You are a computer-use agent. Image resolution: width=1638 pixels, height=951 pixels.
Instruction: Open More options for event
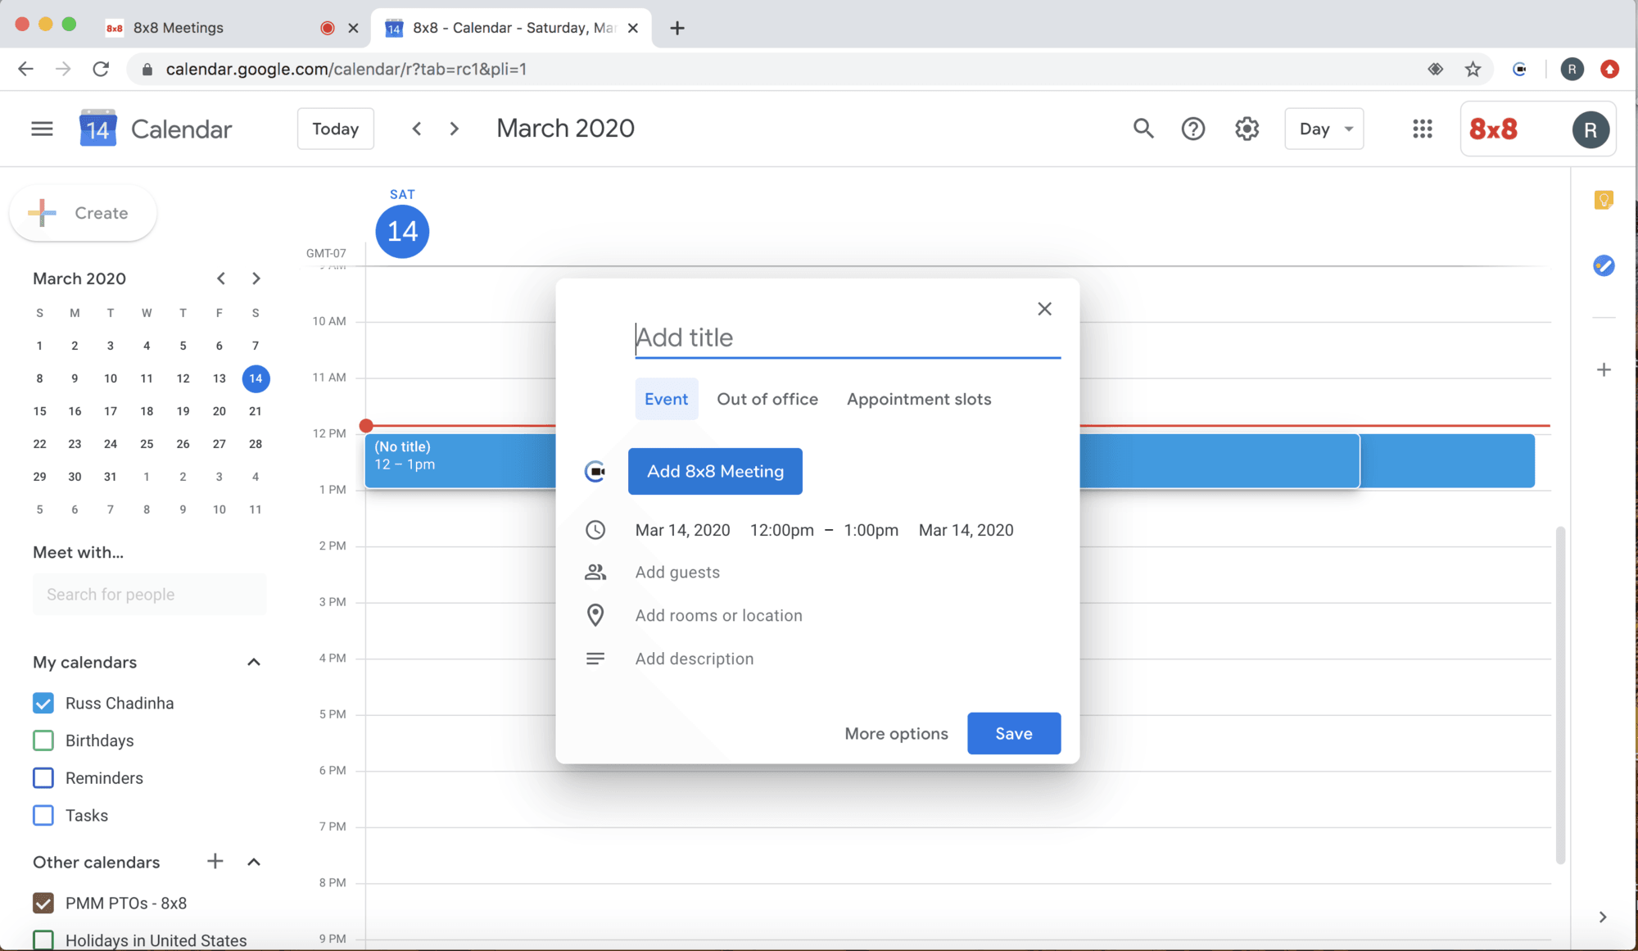coord(896,733)
